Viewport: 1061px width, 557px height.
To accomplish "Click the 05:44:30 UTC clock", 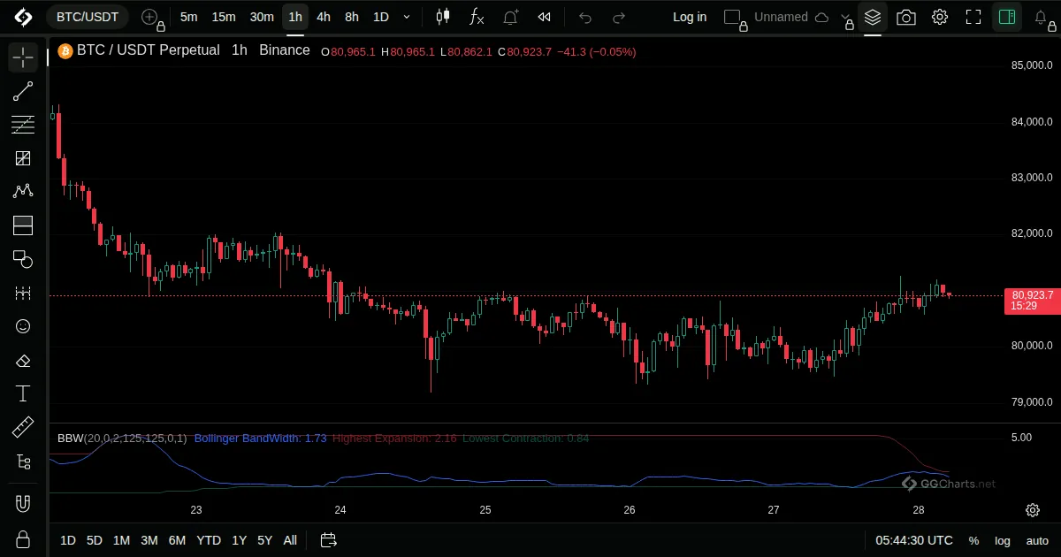I will click(x=914, y=540).
